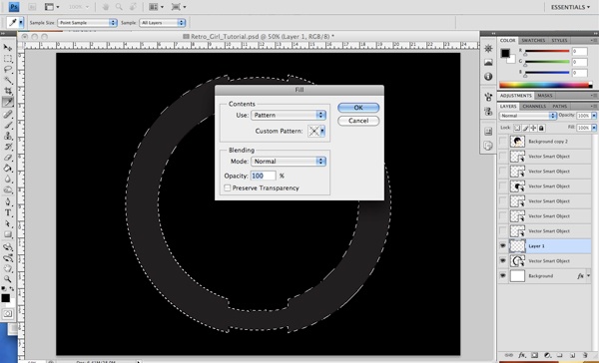Viewport: 599px width, 363px height.
Task: Select the Path Selection tool
Action: pyautogui.click(x=8, y=223)
